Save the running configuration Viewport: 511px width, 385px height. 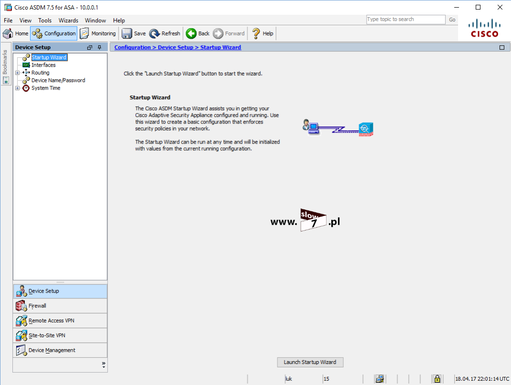coord(133,33)
